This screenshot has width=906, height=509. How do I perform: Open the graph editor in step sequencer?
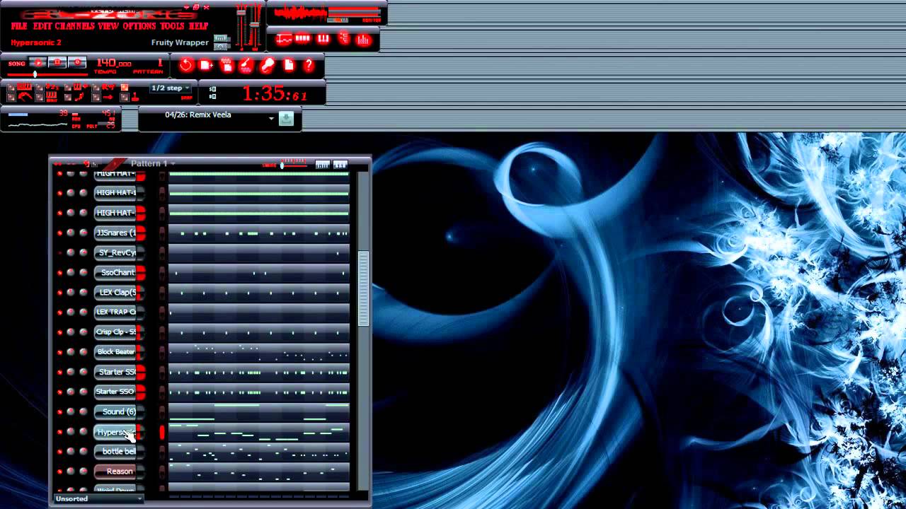point(322,165)
